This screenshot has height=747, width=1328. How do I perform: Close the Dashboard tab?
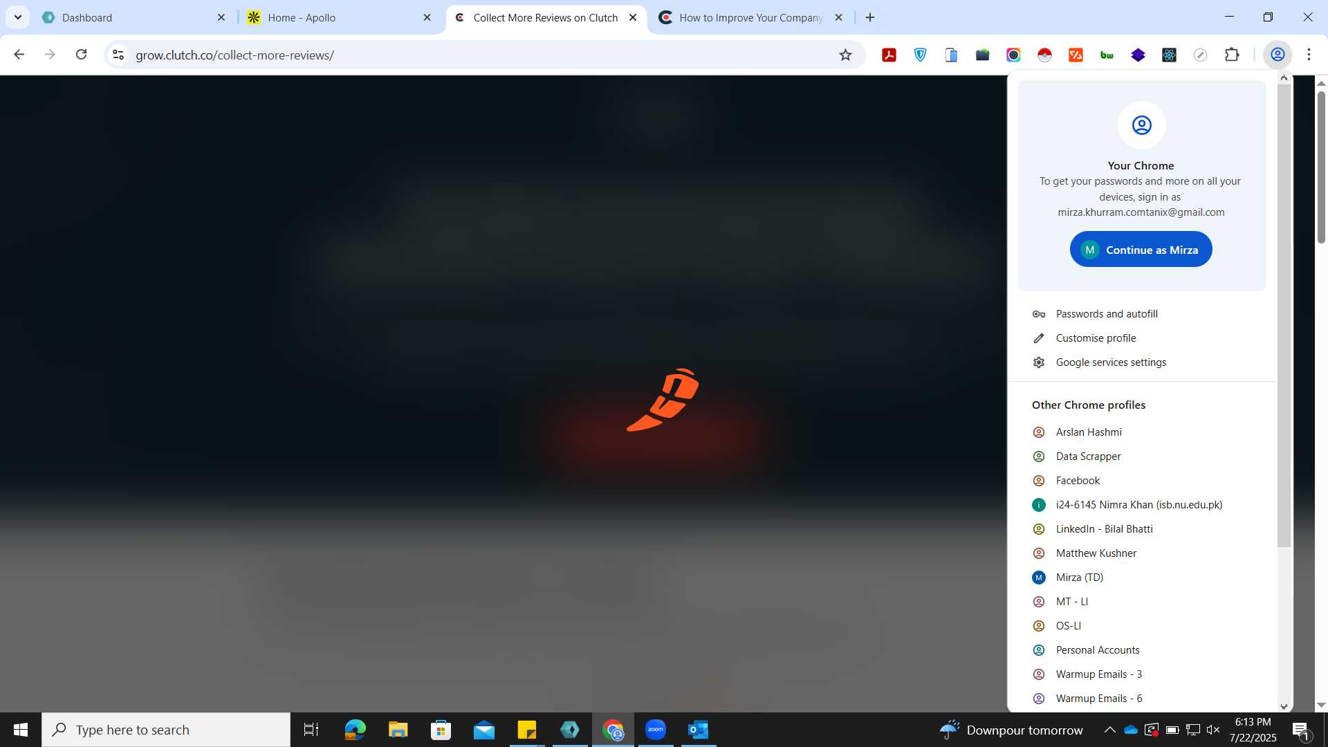click(x=221, y=17)
